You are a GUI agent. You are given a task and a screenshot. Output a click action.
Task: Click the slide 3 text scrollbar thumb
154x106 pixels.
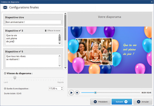(x=60, y=38)
